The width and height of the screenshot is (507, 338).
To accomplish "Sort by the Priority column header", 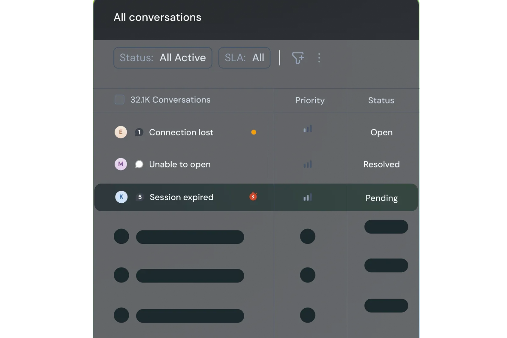I will tap(310, 100).
